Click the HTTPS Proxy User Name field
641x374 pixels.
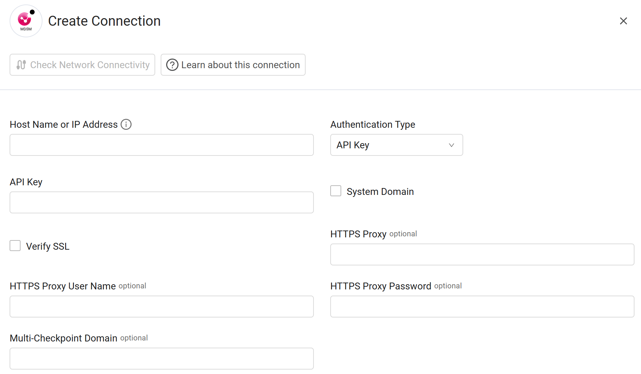[x=161, y=307]
